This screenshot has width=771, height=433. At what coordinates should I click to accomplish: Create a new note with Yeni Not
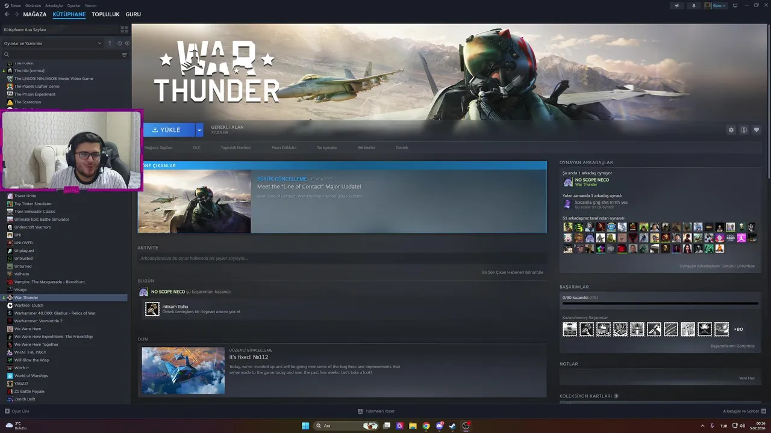747,378
